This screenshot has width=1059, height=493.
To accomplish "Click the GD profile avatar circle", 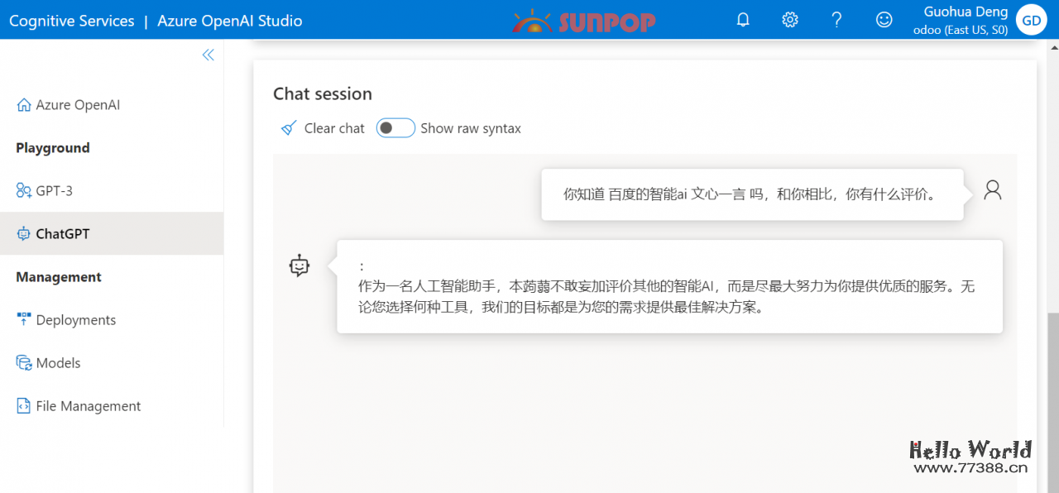I will tap(1031, 19).
